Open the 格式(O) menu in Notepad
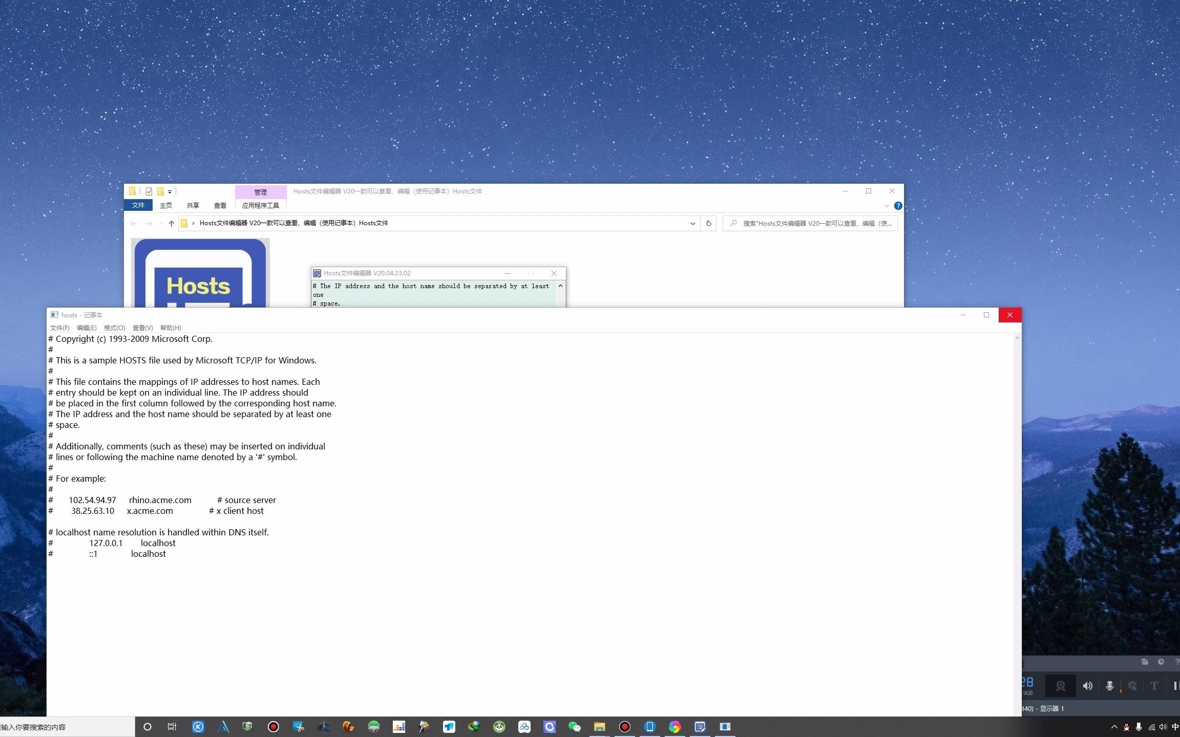The image size is (1180, 737). (x=114, y=328)
